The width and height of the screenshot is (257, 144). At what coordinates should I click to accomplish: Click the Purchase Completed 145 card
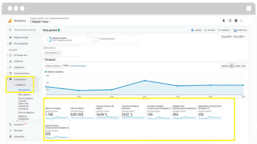pos(159,113)
